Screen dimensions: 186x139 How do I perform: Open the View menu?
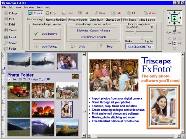click(x=18, y=7)
